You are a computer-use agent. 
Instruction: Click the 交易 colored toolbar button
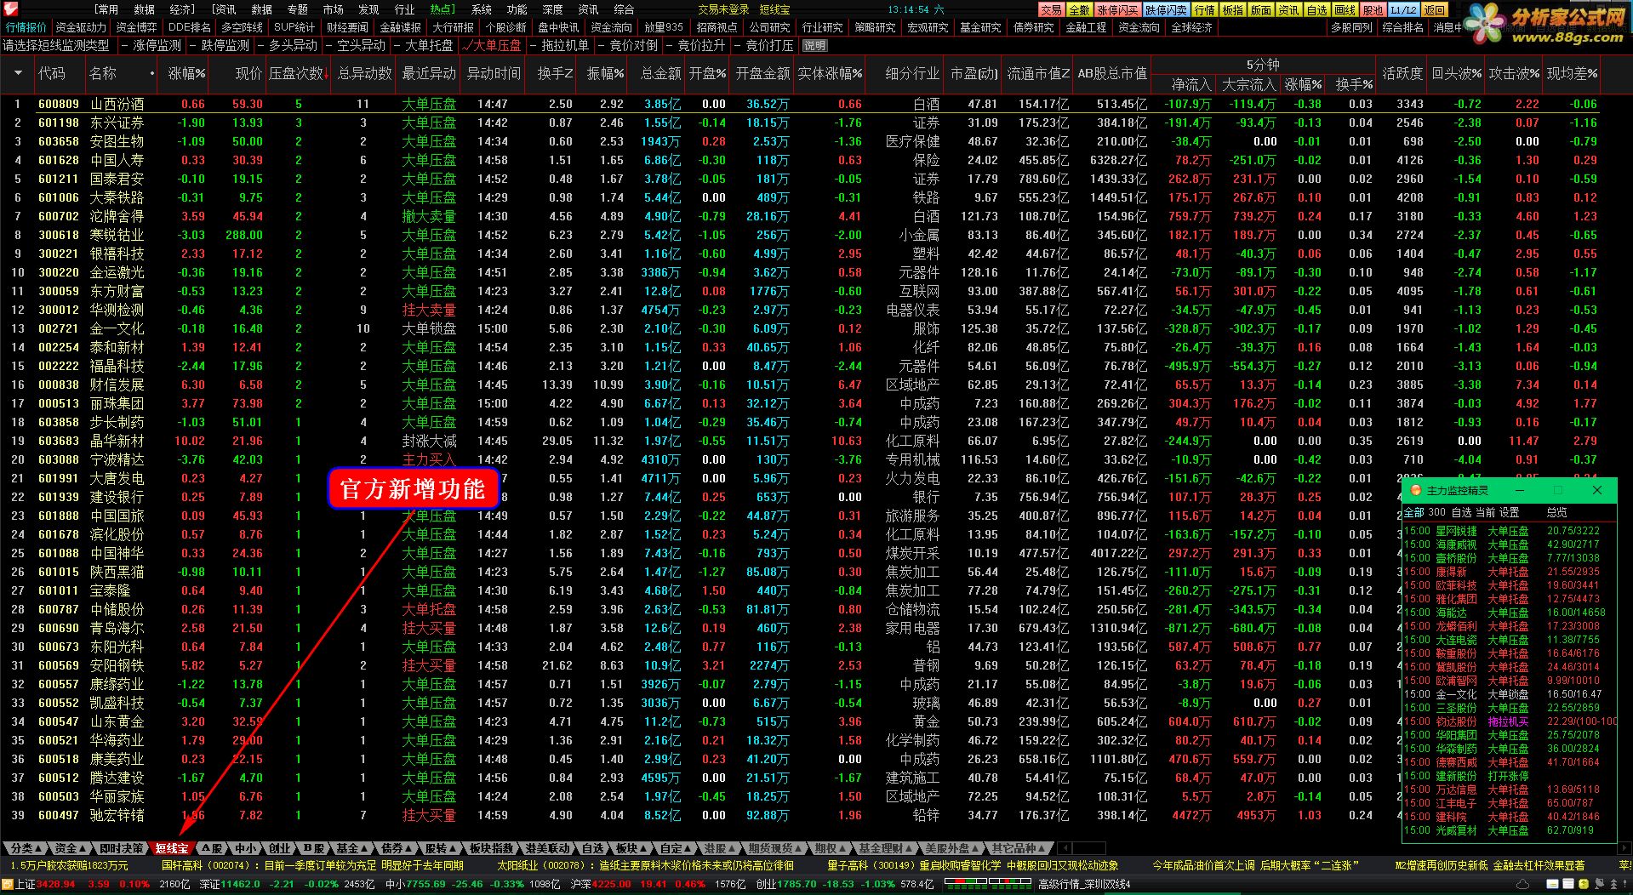click(x=1051, y=10)
